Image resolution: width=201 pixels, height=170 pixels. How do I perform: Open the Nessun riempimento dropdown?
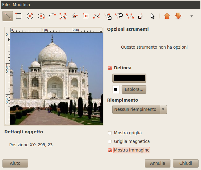[140, 109]
